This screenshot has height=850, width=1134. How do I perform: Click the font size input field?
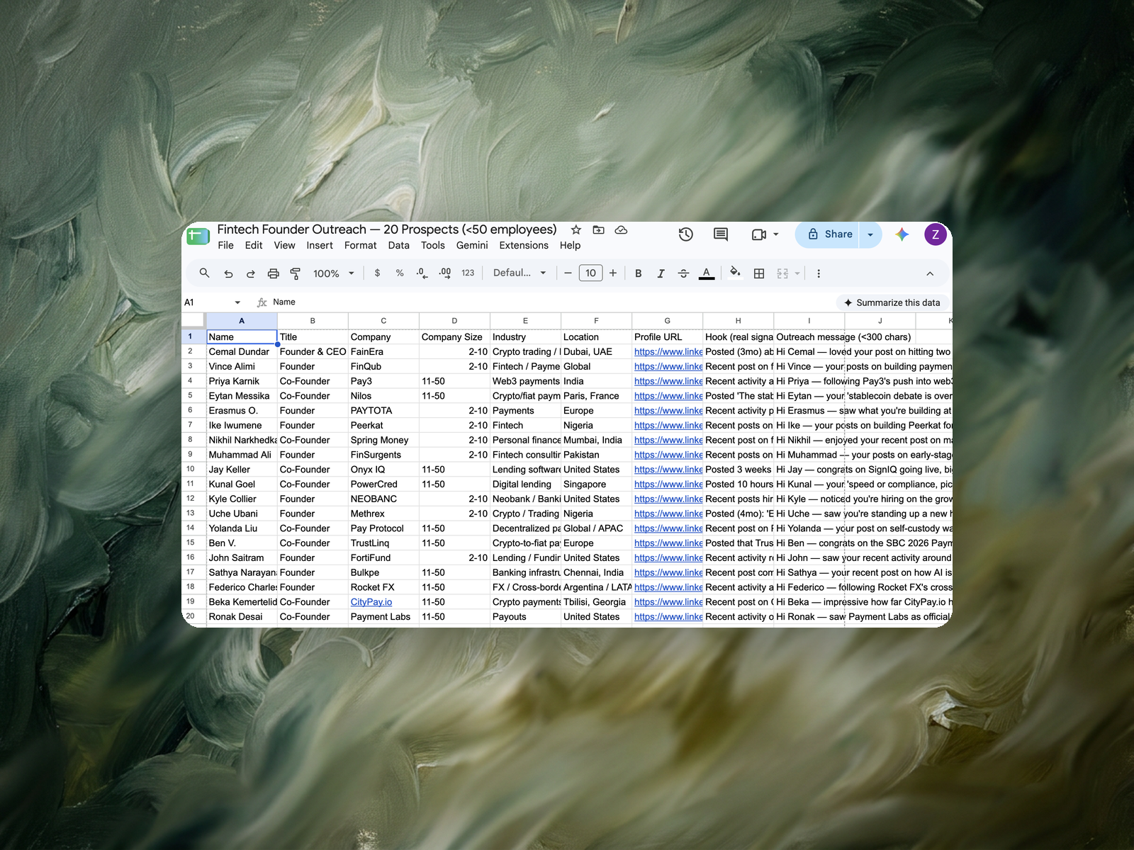pyautogui.click(x=591, y=273)
